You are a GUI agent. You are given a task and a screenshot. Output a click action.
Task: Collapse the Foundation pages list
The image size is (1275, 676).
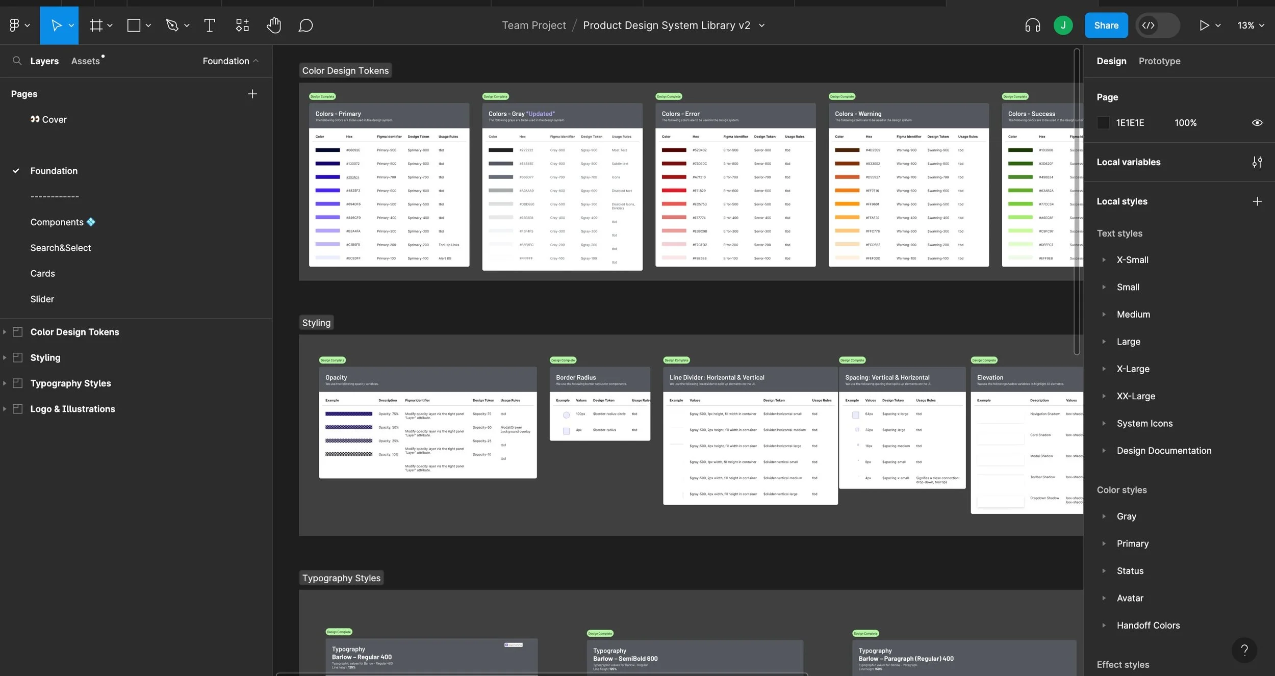coord(231,61)
